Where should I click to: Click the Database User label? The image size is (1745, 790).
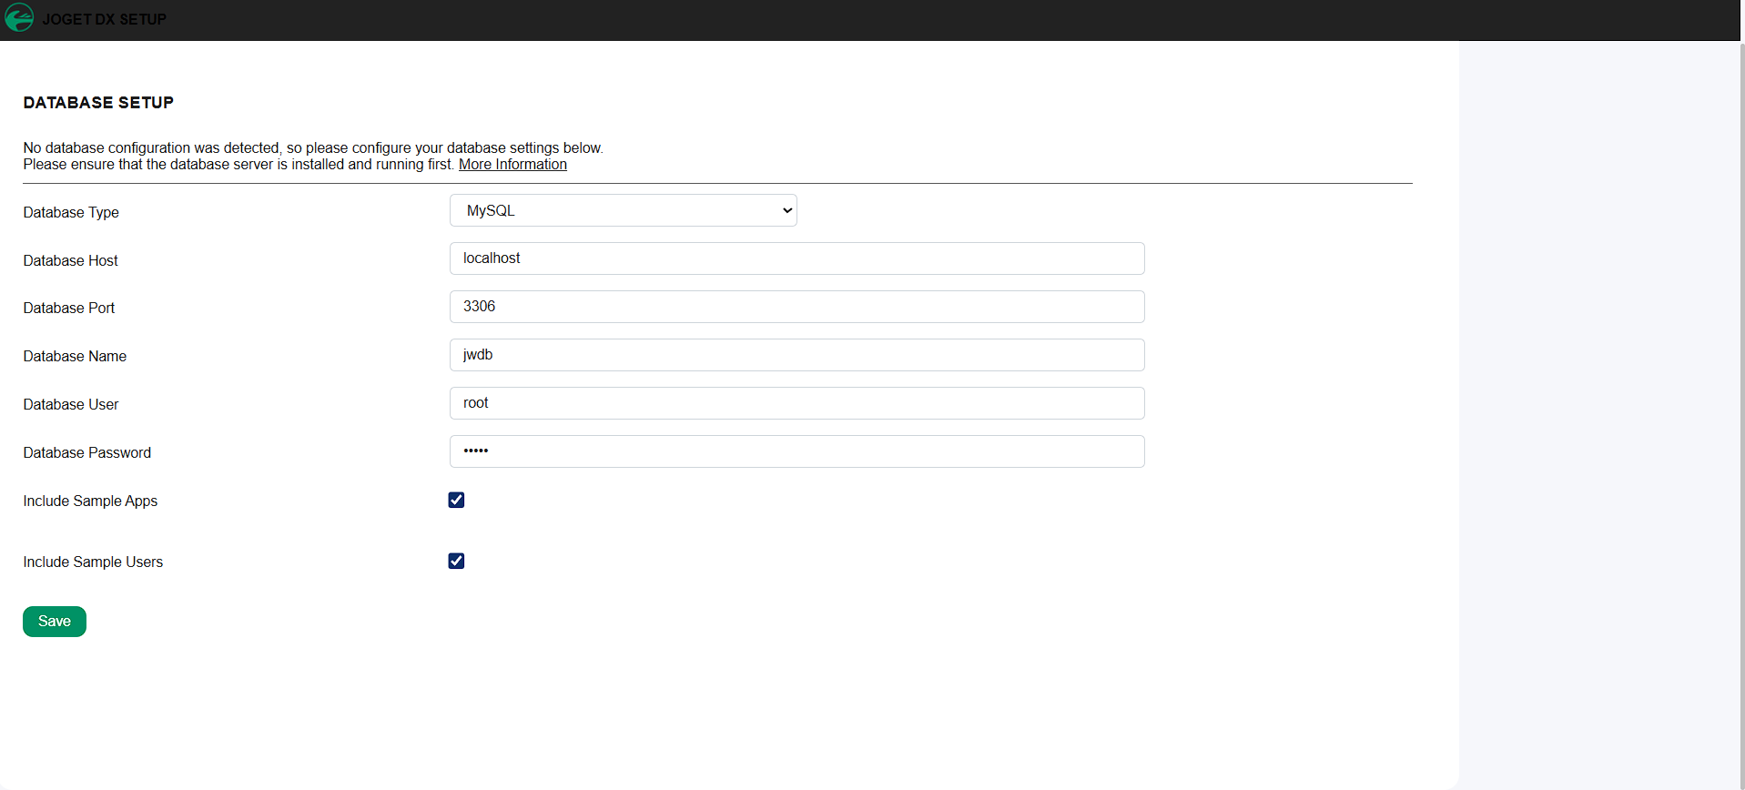[71, 405]
